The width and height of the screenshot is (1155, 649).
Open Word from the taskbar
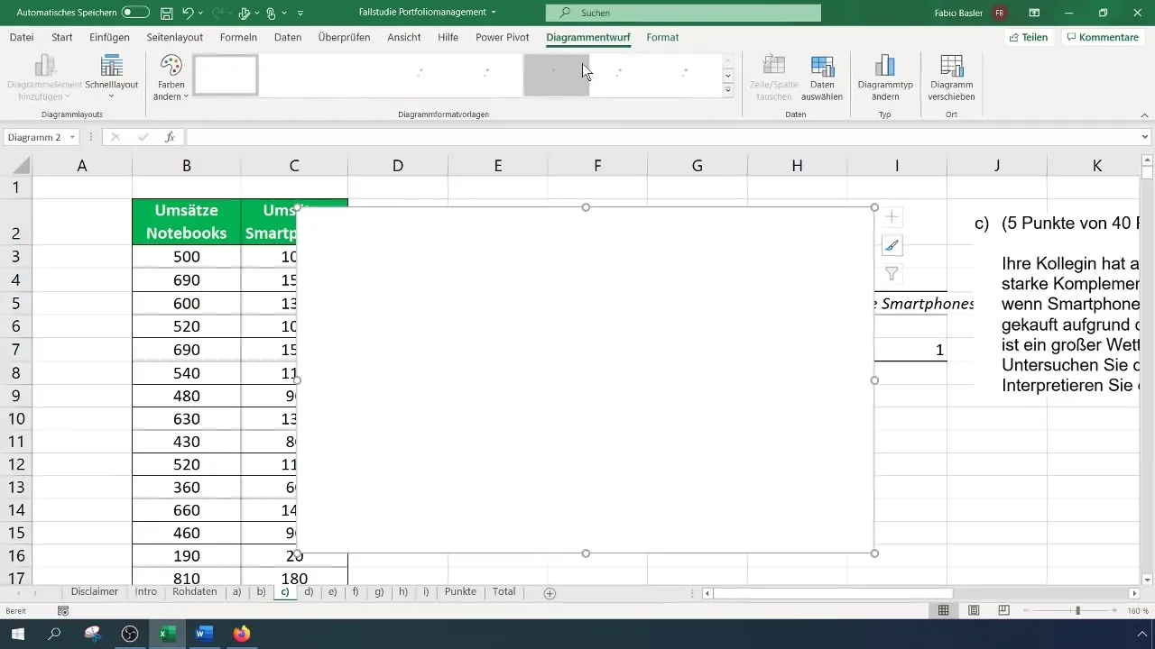[203, 634]
